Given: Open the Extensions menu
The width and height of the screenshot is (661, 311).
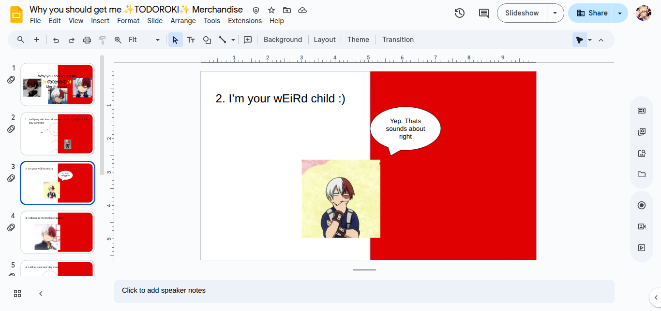Looking at the screenshot, I should [245, 21].
